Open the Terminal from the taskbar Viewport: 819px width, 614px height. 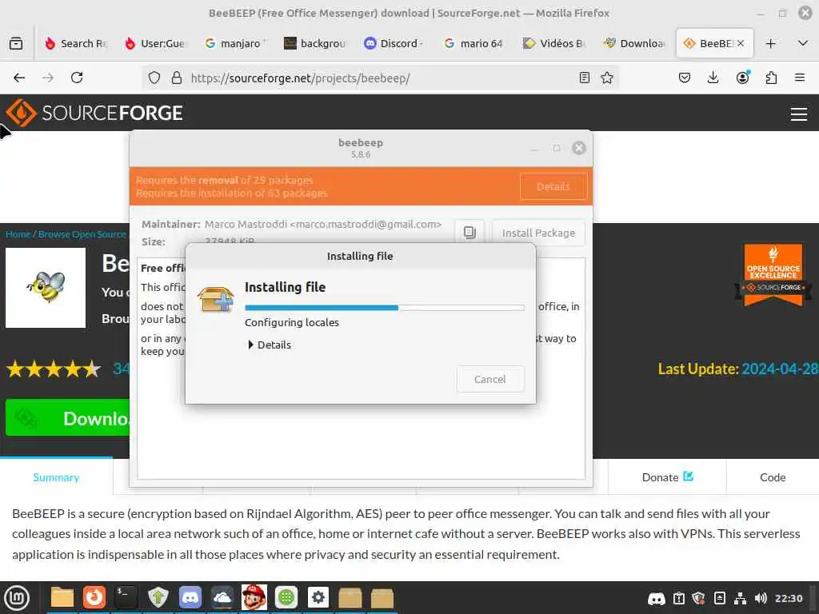tap(126, 597)
